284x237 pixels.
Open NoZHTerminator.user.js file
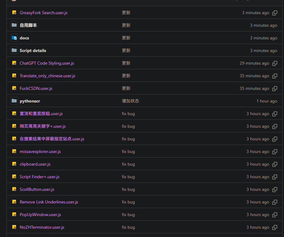point(42,227)
